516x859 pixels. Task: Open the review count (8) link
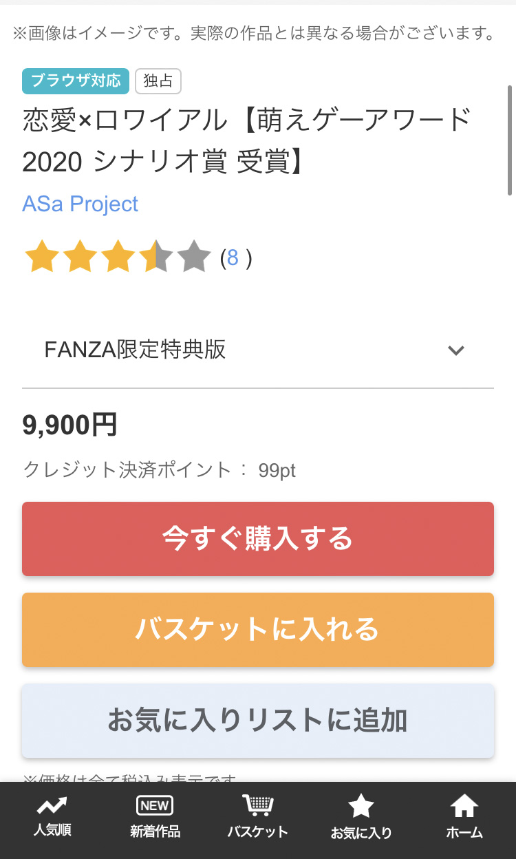tap(233, 258)
